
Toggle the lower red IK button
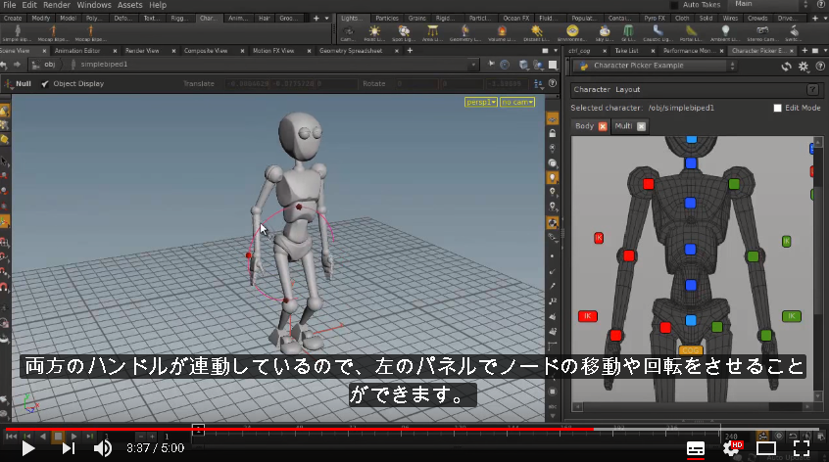point(587,316)
